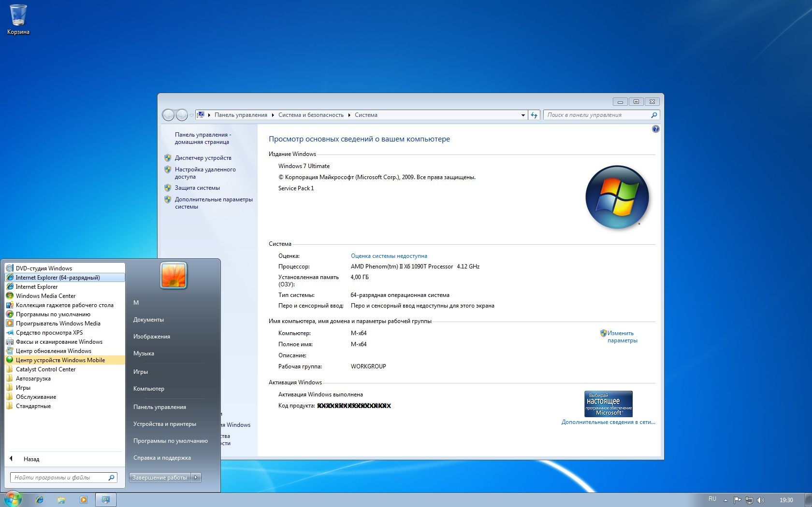Screen dimensions: 812x507
Task: Open Дополнительные параметры системы link
Action: 214,203
